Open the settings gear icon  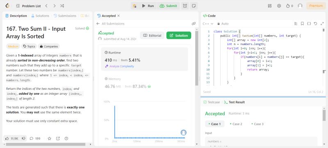point(279,6)
